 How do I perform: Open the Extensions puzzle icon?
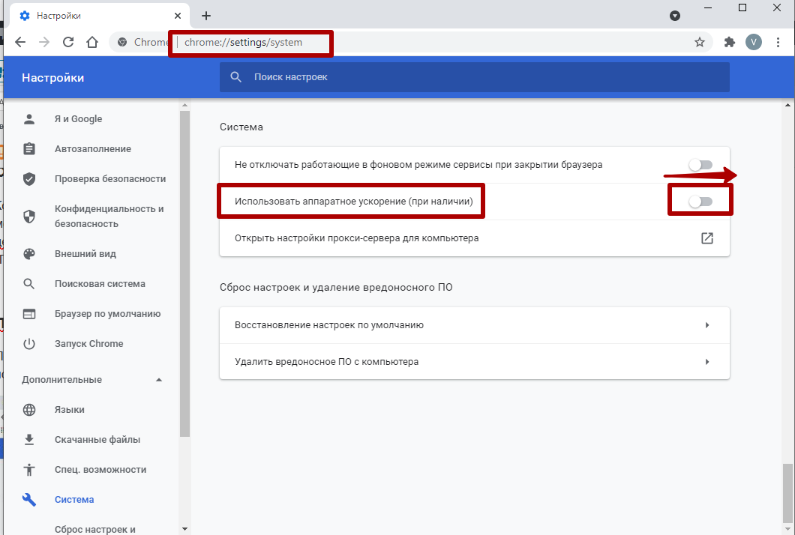pyautogui.click(x=729, y=42)
